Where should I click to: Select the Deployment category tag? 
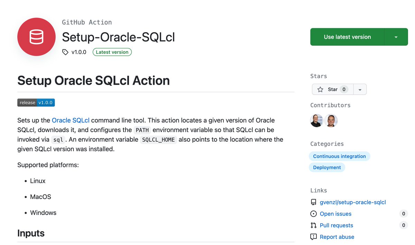(x=327, y=167)
